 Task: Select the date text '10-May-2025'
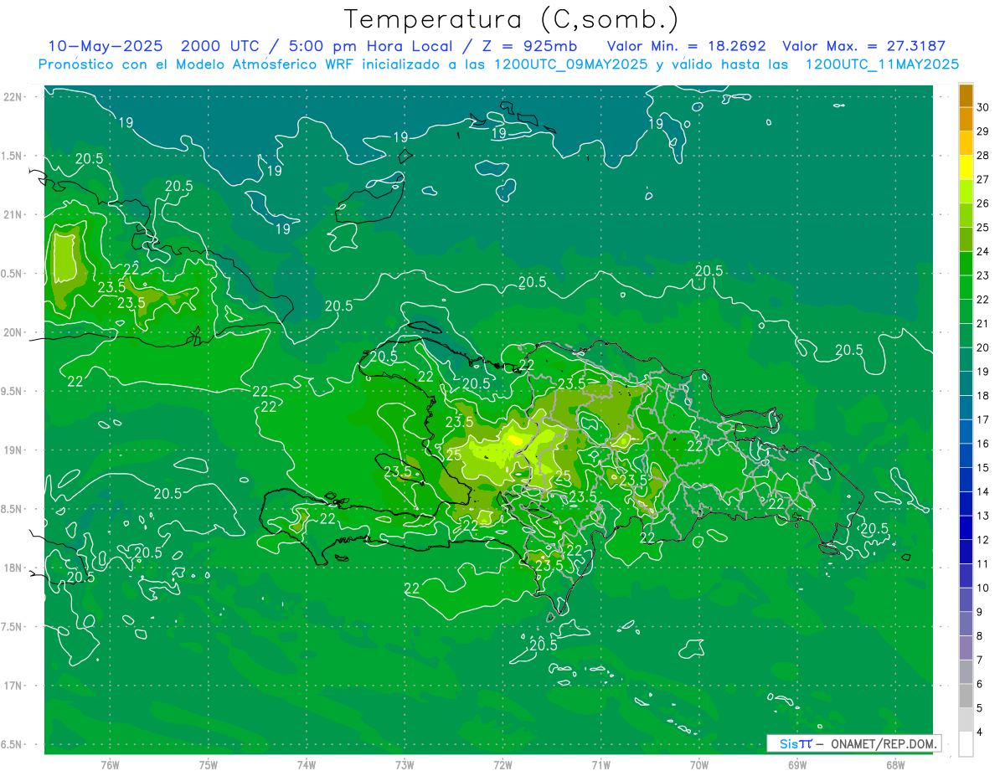point(105,46)
